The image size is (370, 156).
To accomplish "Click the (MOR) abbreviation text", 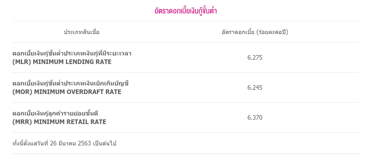I will [22, 92].
